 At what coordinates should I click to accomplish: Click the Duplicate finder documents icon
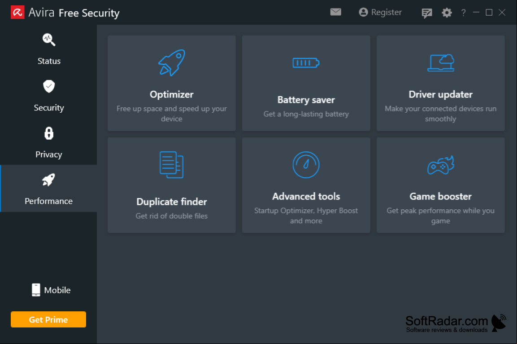pyautogui.click(x=171, y=165)
